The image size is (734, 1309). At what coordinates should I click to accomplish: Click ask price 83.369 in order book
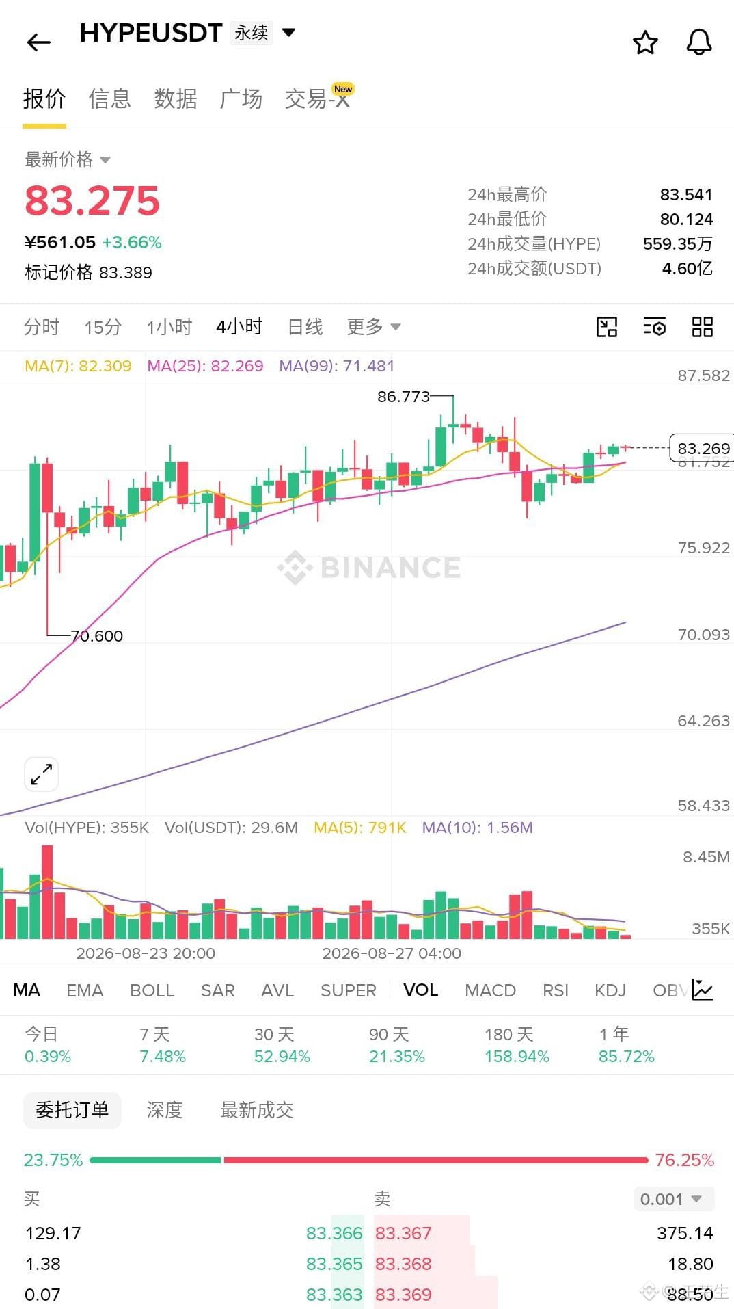tap(403, 1295)
